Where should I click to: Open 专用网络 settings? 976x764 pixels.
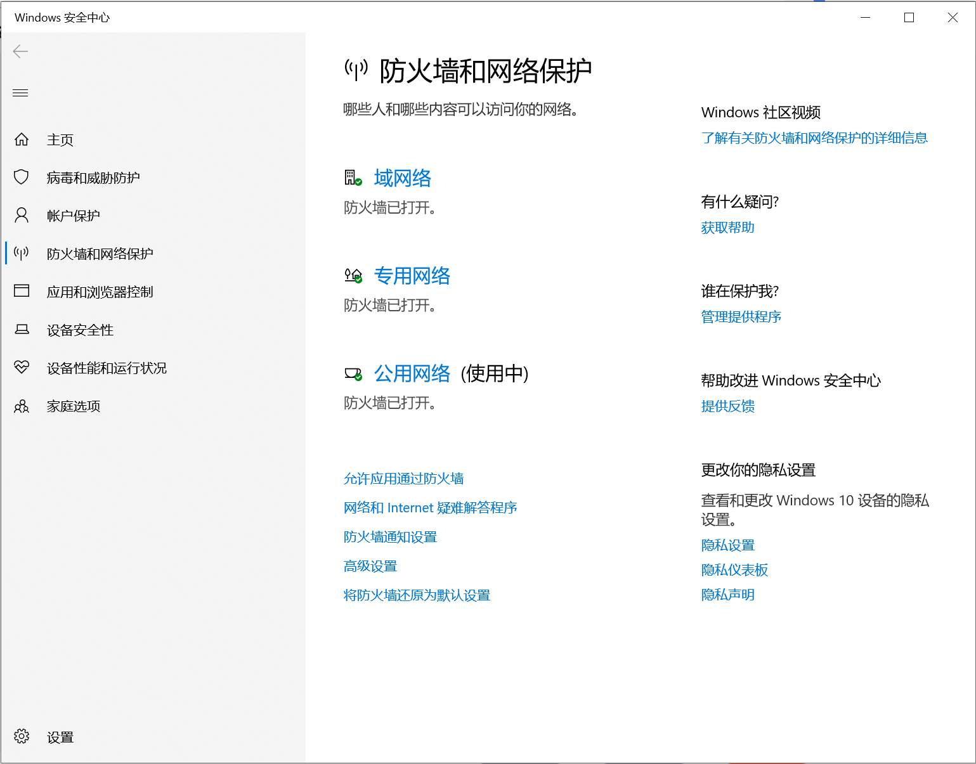pyautogui.click(x=412, y=275)
